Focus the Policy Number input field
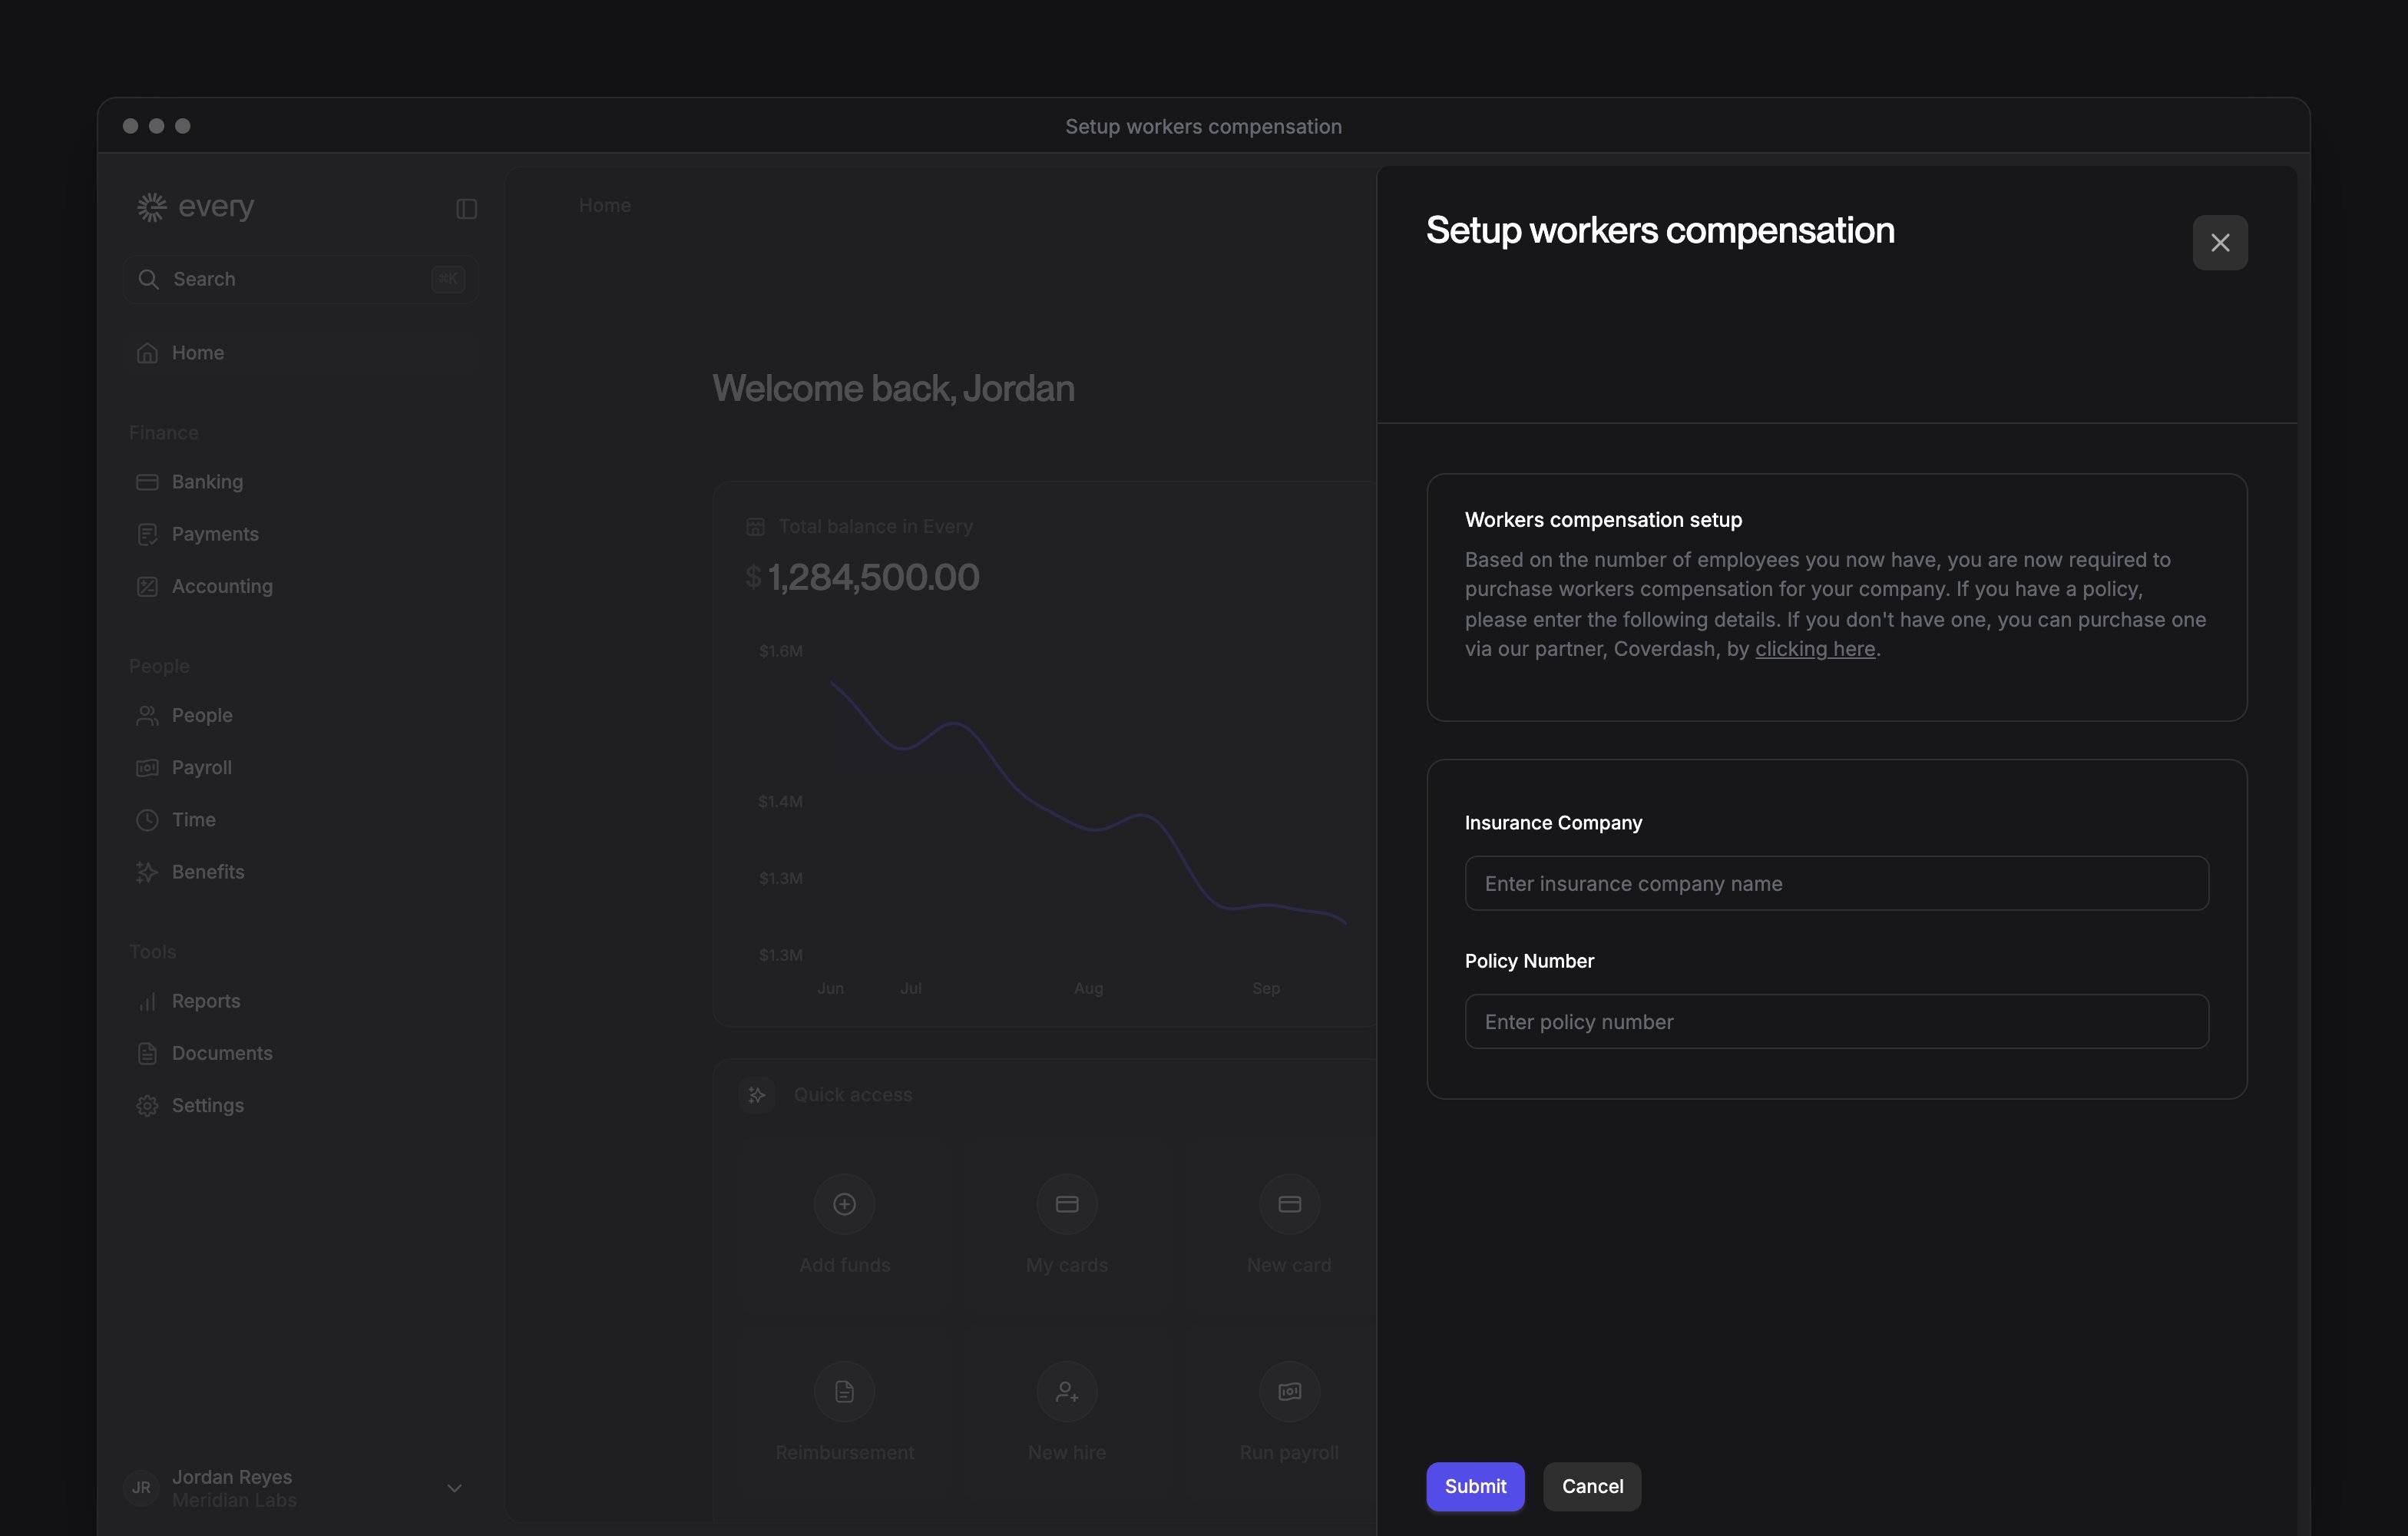 coord(1836,1021)
